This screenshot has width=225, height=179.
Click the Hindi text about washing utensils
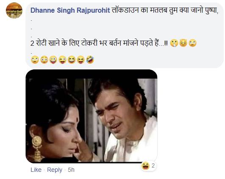(x=99, y=43)
